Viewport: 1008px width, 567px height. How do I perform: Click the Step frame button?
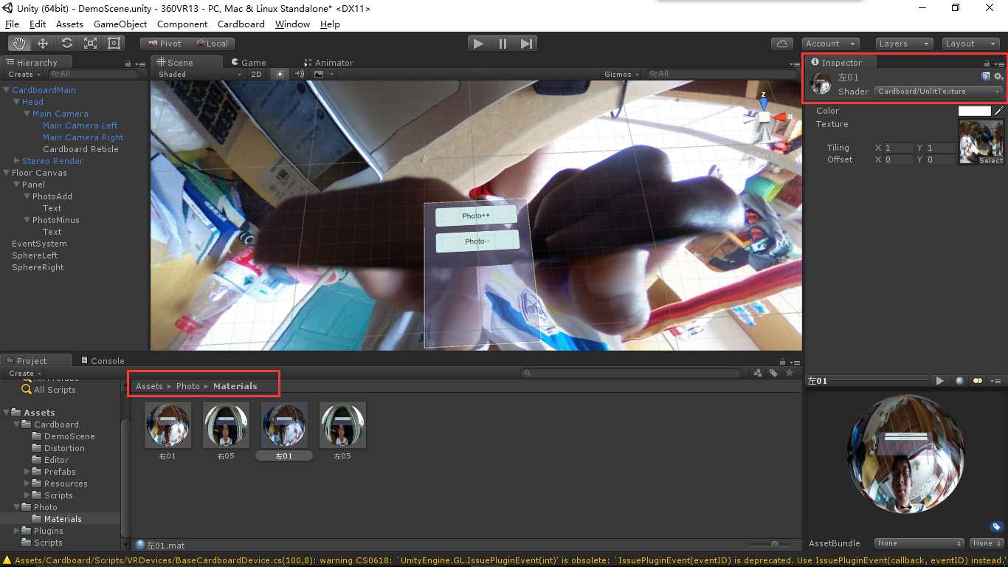pos(526,44)
